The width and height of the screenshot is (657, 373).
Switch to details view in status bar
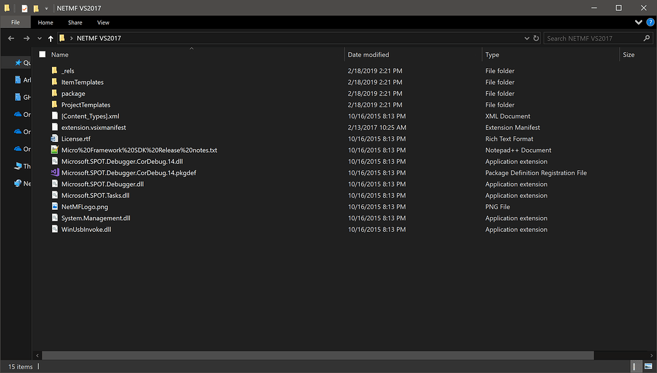click(x=635, y=367)
